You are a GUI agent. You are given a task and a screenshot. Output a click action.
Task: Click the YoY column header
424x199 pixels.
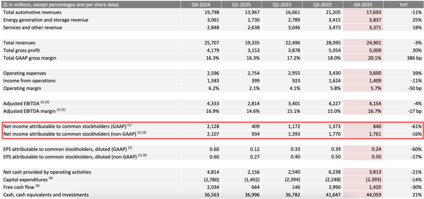coord(403,4)
